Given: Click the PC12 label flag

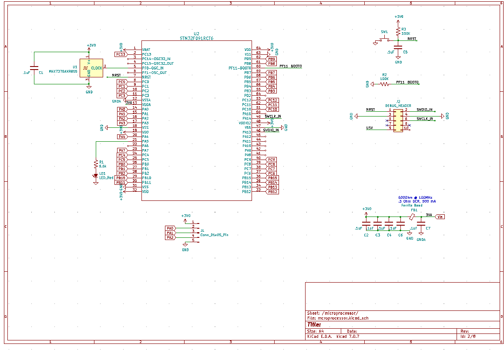Looking at the screenshot, I should 272,100.
